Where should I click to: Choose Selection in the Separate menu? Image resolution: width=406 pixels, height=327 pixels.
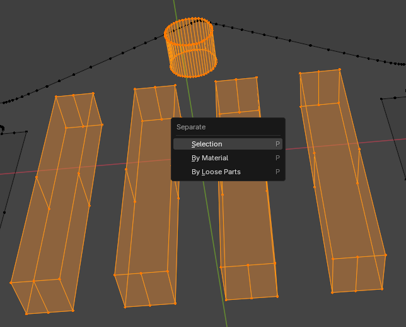click(207, 144)
